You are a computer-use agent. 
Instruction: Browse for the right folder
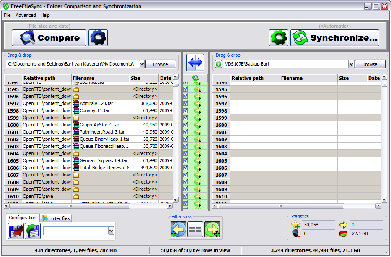click(370, 64)
